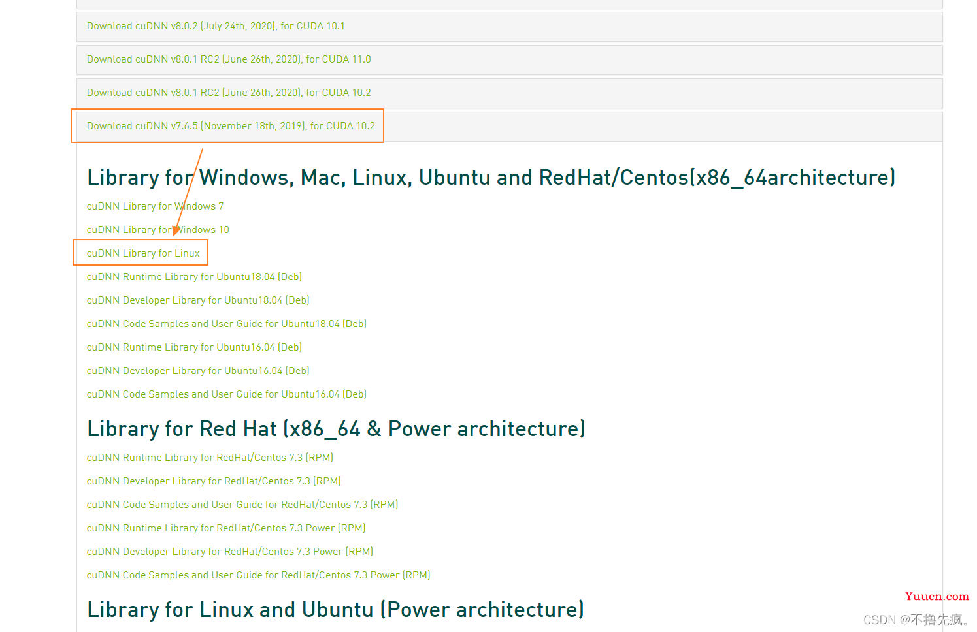Screen dimensions: 977x632
Task: Download cuDNN Library for Linux
Action: point(143,253)
